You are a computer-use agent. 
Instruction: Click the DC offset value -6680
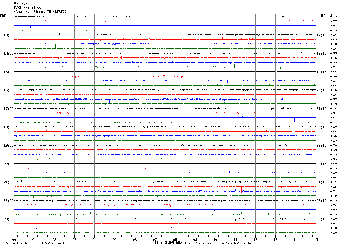333,178
